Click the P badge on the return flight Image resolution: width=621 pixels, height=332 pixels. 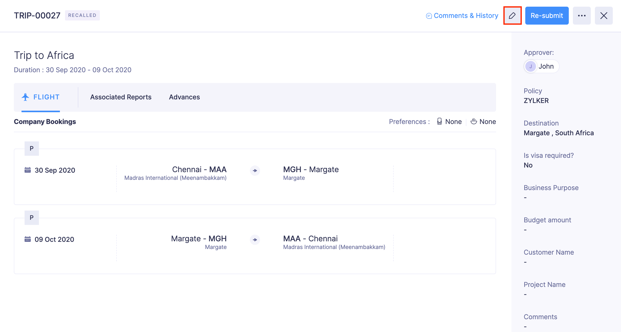(x=31, y=218)
